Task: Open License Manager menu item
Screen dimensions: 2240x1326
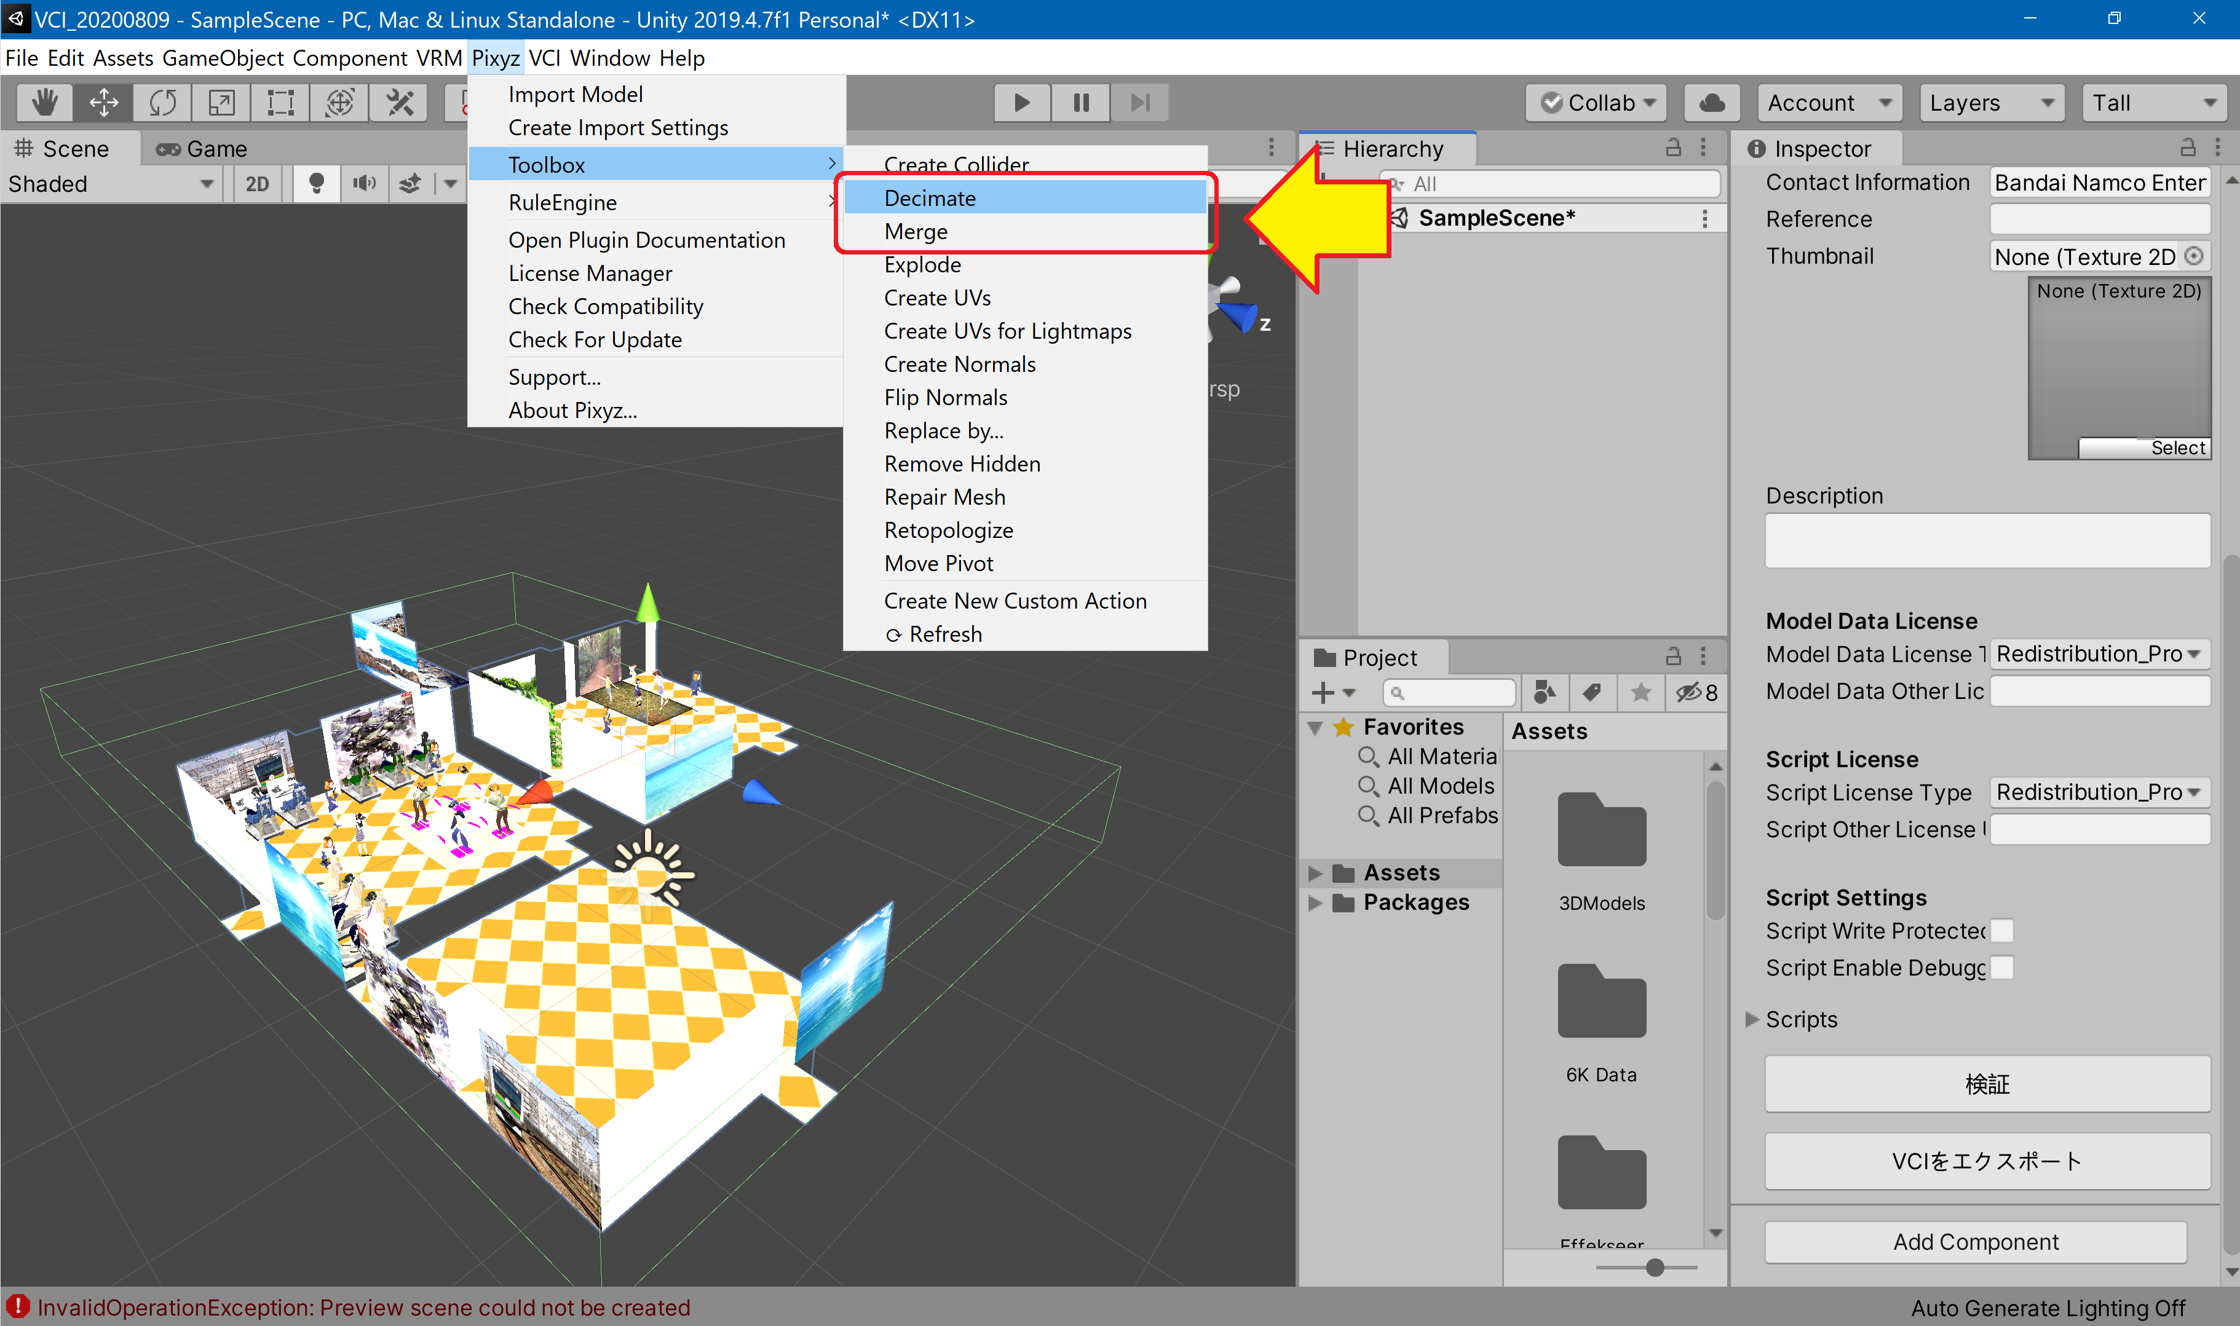Action: click(656, 274)
